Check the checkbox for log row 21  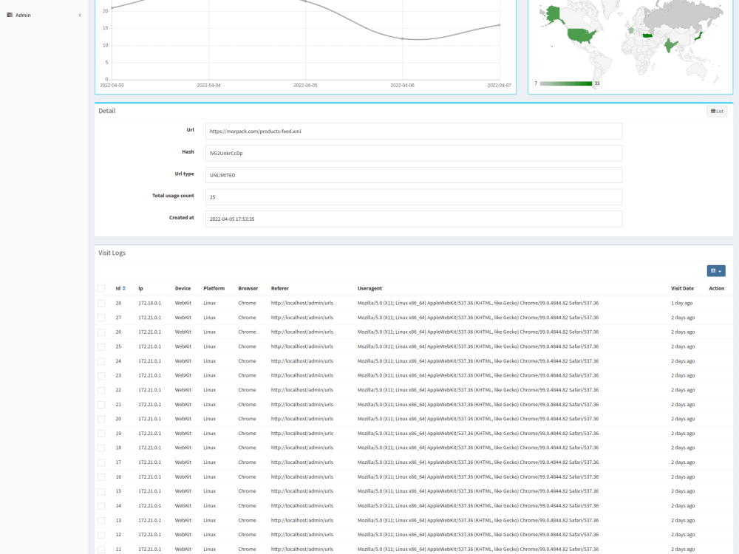101,405
